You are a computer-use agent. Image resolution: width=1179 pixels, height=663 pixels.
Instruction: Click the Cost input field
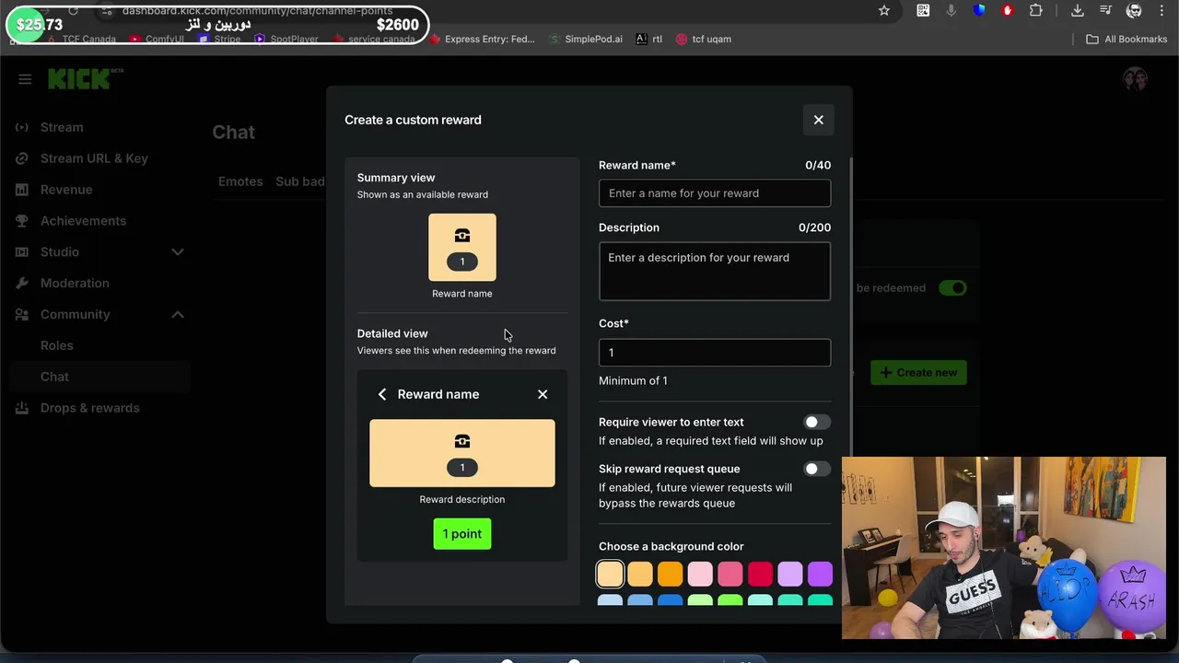[x=715, y=353]
